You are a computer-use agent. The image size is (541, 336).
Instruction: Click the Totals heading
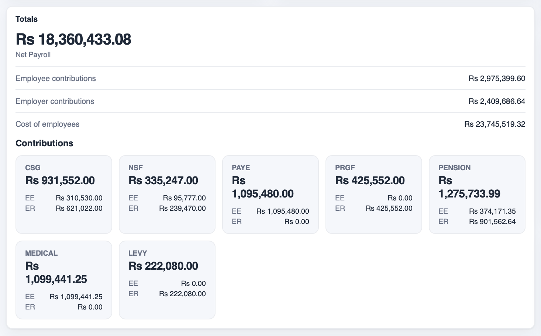coord(27,19)
